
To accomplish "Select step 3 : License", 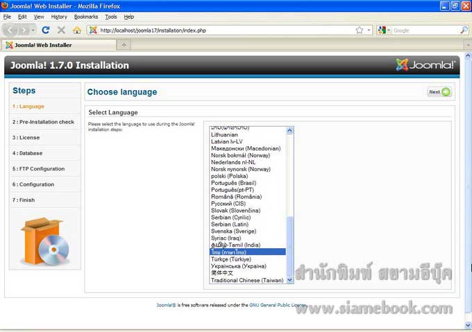I will coord(26,138).
